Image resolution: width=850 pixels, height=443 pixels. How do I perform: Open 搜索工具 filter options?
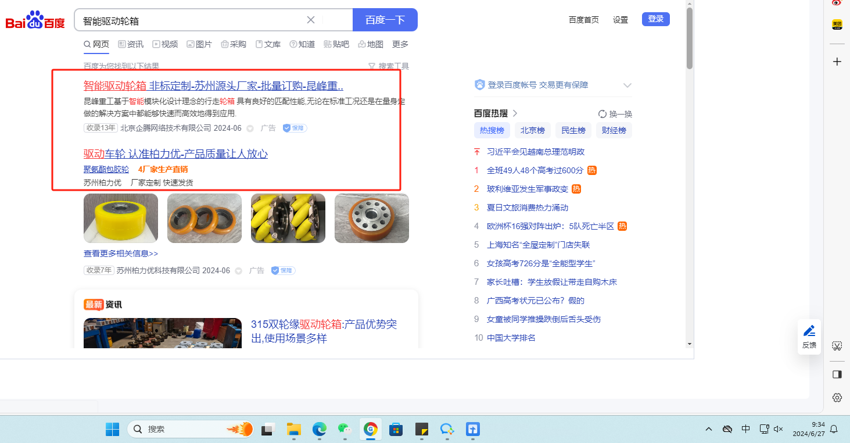[389, 66]
